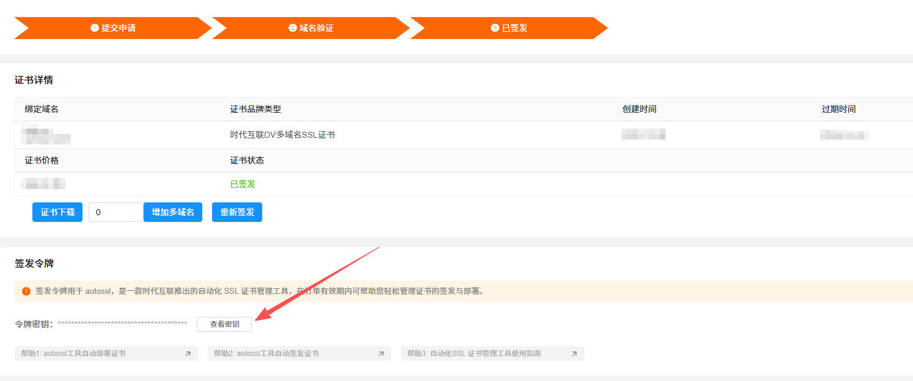Focus the domain count input showing 0
913x381 pixels.
(116, 212)
